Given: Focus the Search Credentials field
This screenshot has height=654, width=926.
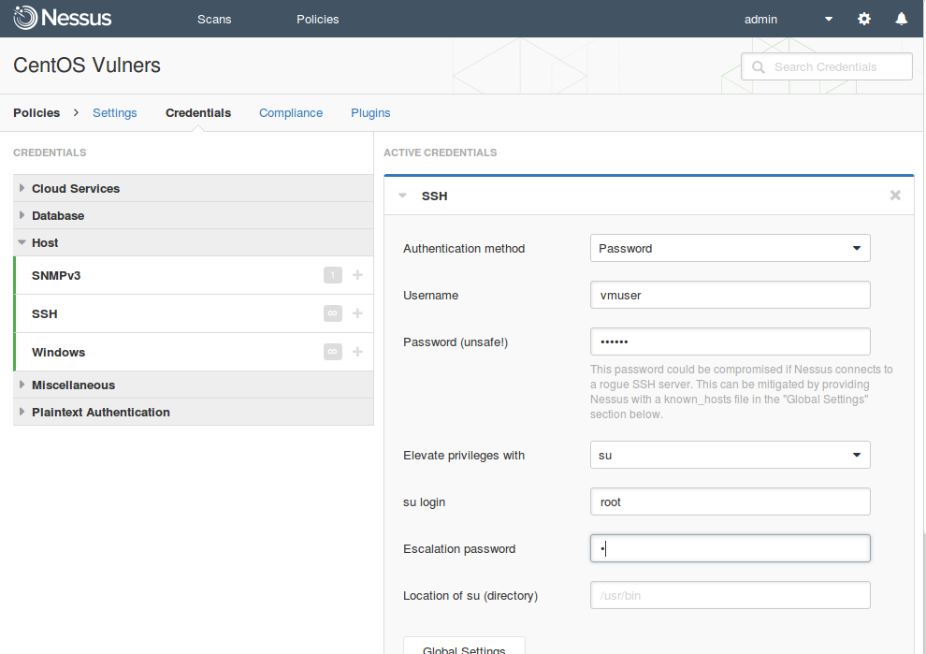Looking at the screenshot, I should pos(827,66).
